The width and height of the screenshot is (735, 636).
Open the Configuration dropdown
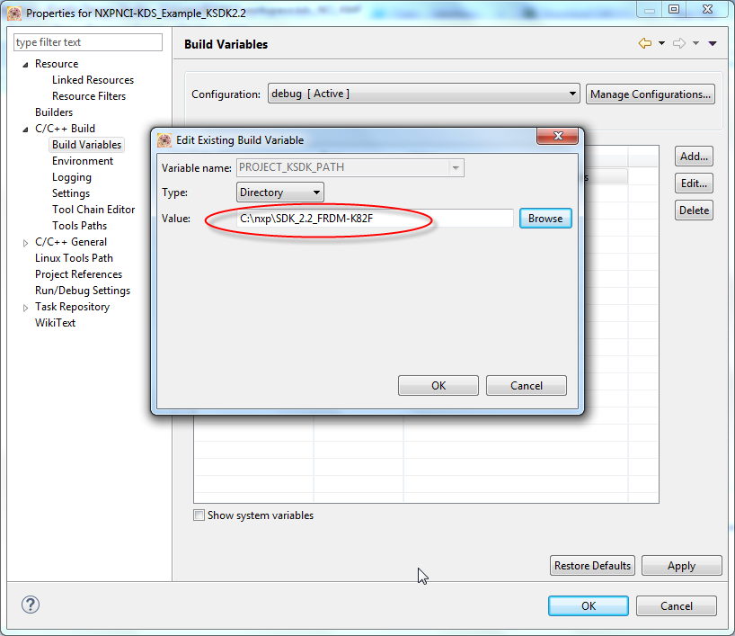[x=424, y=94]
